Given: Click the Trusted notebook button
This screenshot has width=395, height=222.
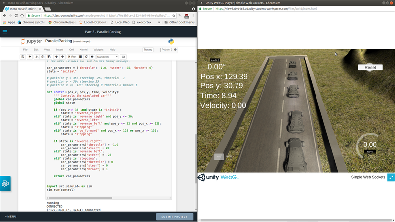Looking at the screenshot, I should click(148, 50).
